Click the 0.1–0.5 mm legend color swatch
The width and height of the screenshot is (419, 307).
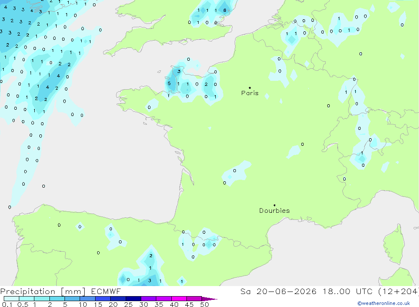click(11, 299)
